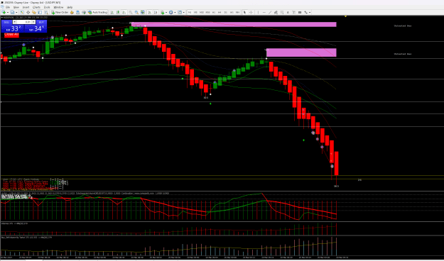
Task: Open the Insert menu
Action: click(26, 7)
